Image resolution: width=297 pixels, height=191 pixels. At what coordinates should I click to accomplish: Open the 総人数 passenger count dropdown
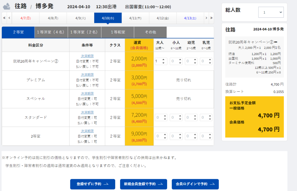(x=271, y=12)
